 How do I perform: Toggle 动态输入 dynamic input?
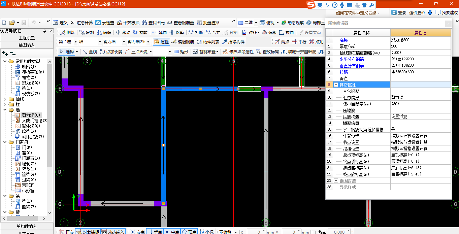click(113, 232)
